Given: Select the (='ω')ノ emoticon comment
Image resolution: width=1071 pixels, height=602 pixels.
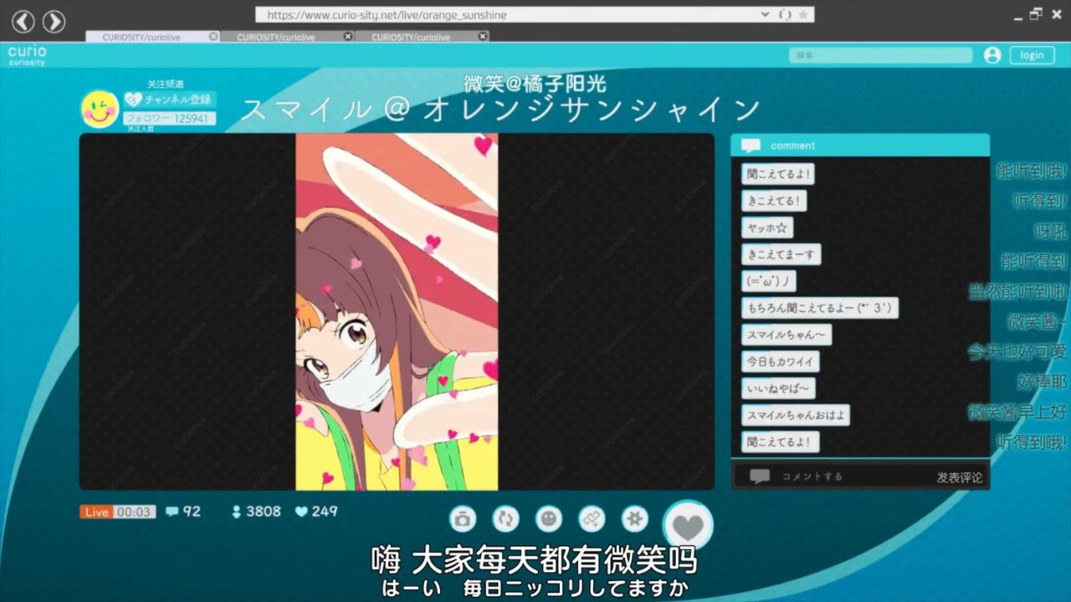Looking at the screenshot, I should coord(769,281).
